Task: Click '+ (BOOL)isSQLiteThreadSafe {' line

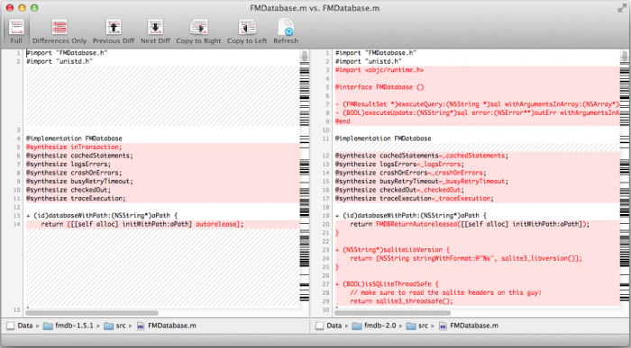Action: click(477, 284)
